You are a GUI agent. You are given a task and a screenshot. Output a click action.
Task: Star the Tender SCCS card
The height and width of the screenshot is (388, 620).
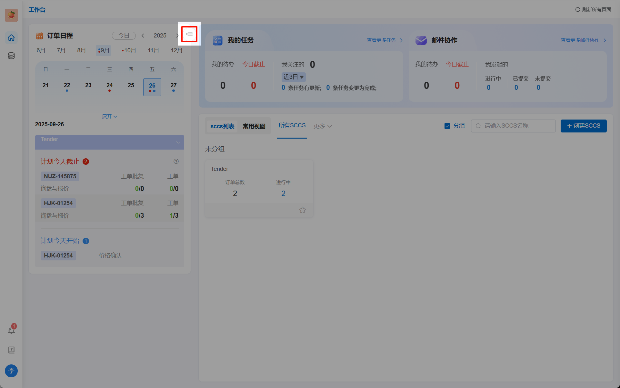pyautogui.click(x=302, y=210)
